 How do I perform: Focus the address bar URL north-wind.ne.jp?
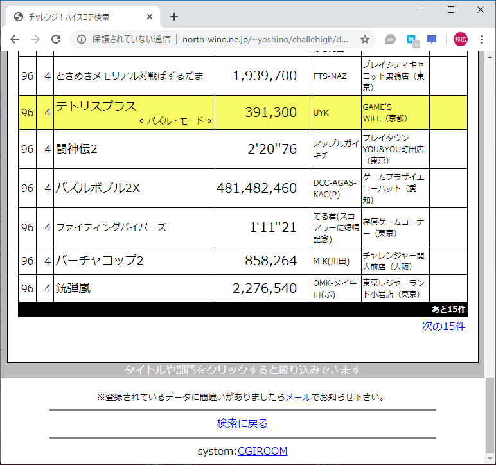[x=265, y=39]
